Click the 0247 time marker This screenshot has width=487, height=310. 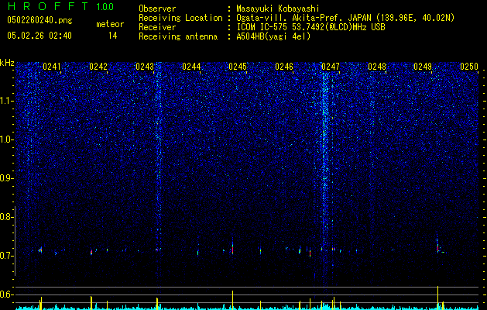(331, 67)
